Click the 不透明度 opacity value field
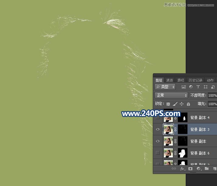Viewport: 217px width, 186px height. pos(212,95)
